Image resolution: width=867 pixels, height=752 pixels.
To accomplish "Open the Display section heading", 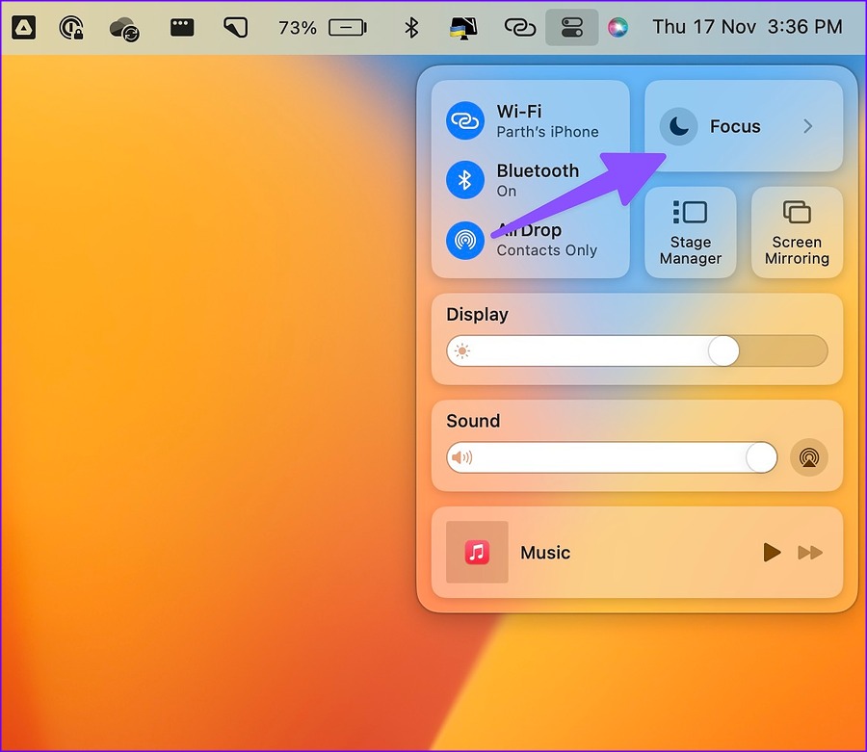I will (477, 315).
